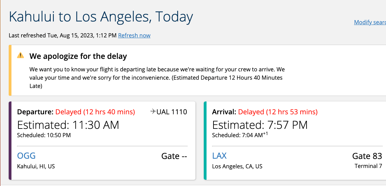The height and width of the screenshot is (186, 386).
Task: Click the "We apologize for the delay" heading
Action: 78,56
